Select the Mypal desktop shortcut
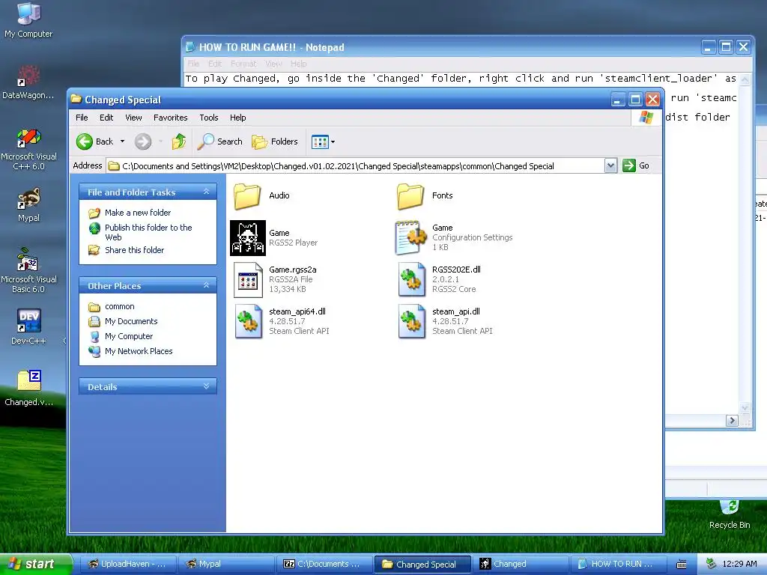The height and width of the screenshot is (575, 767). tap(28, 205)
